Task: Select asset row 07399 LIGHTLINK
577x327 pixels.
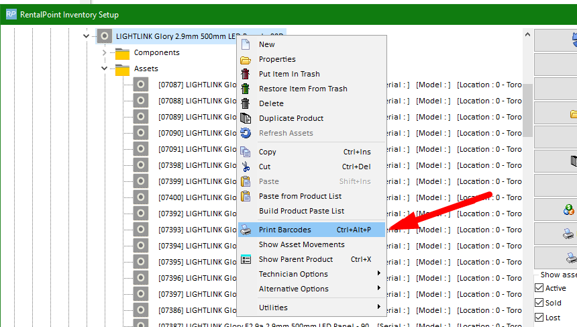Action: tap(197, 181)
